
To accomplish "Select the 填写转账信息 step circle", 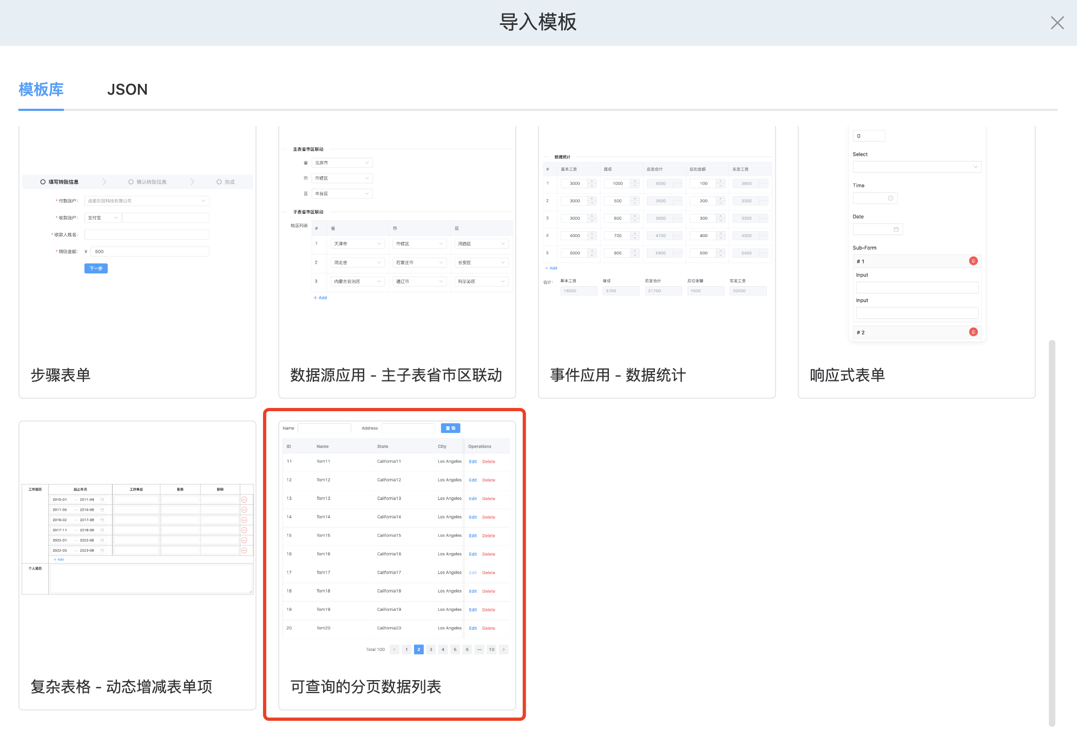I will (43, 182).
